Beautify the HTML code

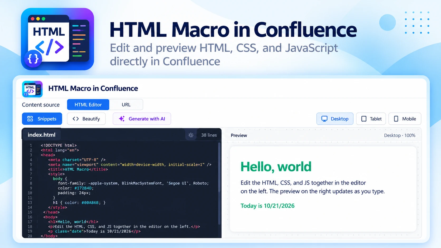[86, 119]
